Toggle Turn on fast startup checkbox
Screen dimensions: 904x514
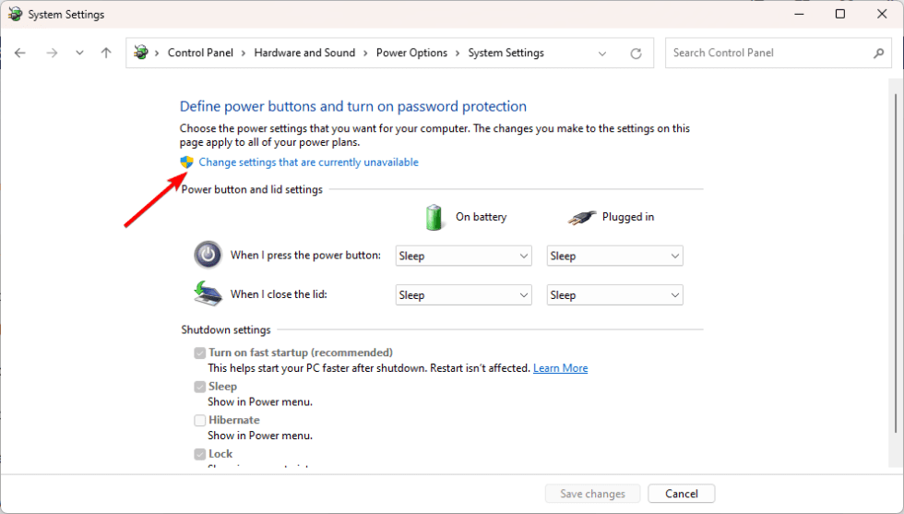coord(200,353)
